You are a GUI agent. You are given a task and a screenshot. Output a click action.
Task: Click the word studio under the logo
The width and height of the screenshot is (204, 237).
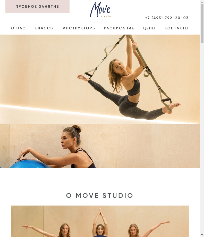[x=106, y=16]
